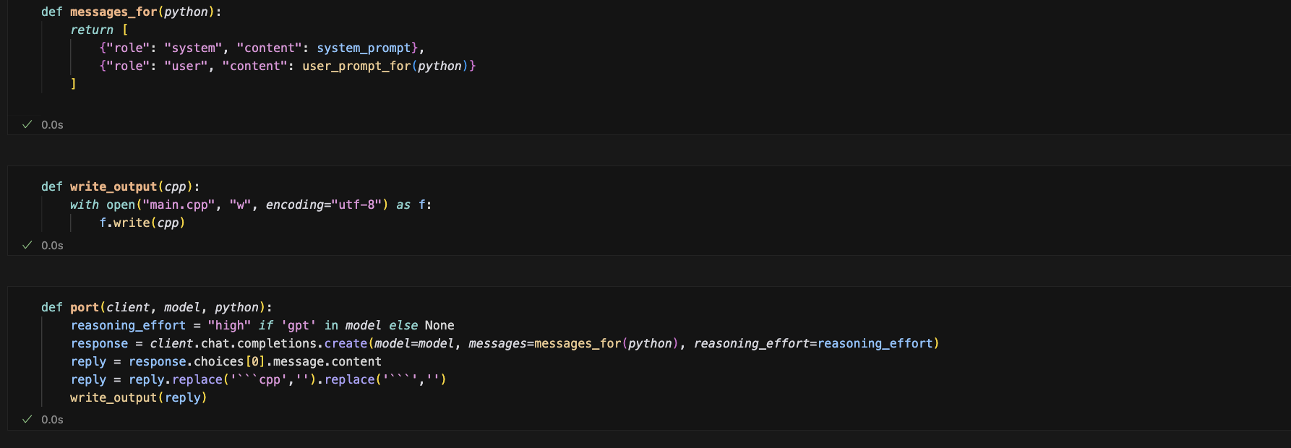1291x448 pixels.
Task: Click the port function name
Action: coord(85,307)
